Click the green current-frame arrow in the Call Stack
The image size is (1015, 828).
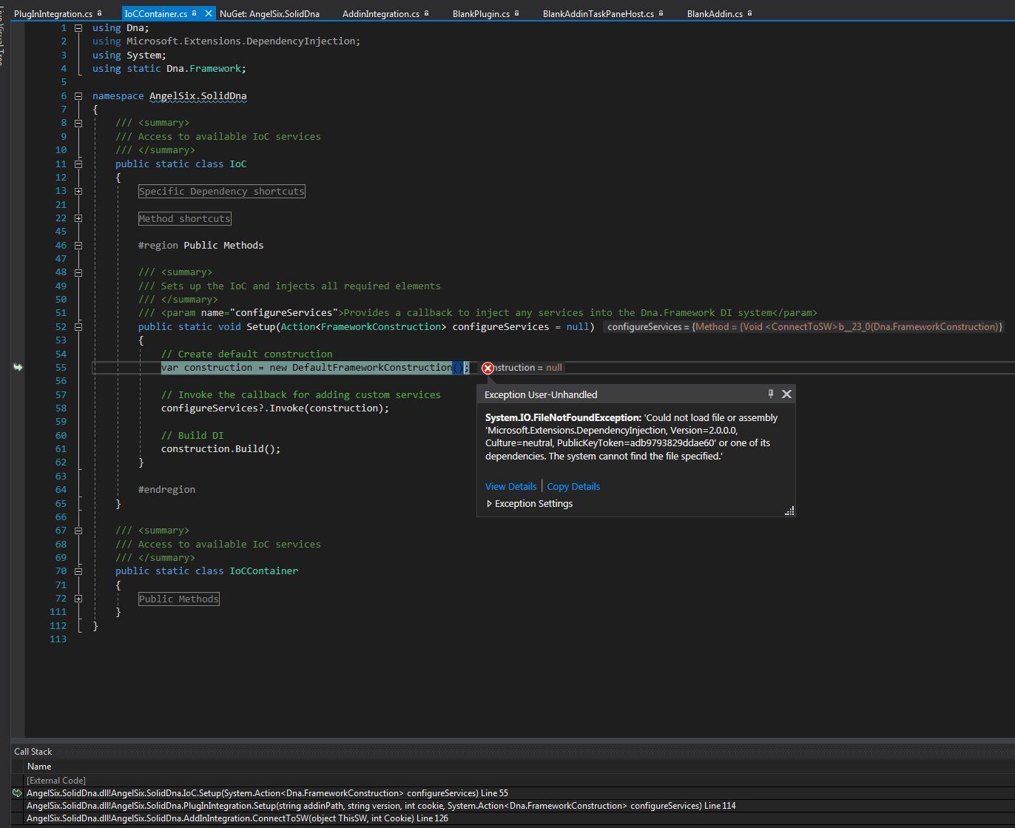point(16,792)
